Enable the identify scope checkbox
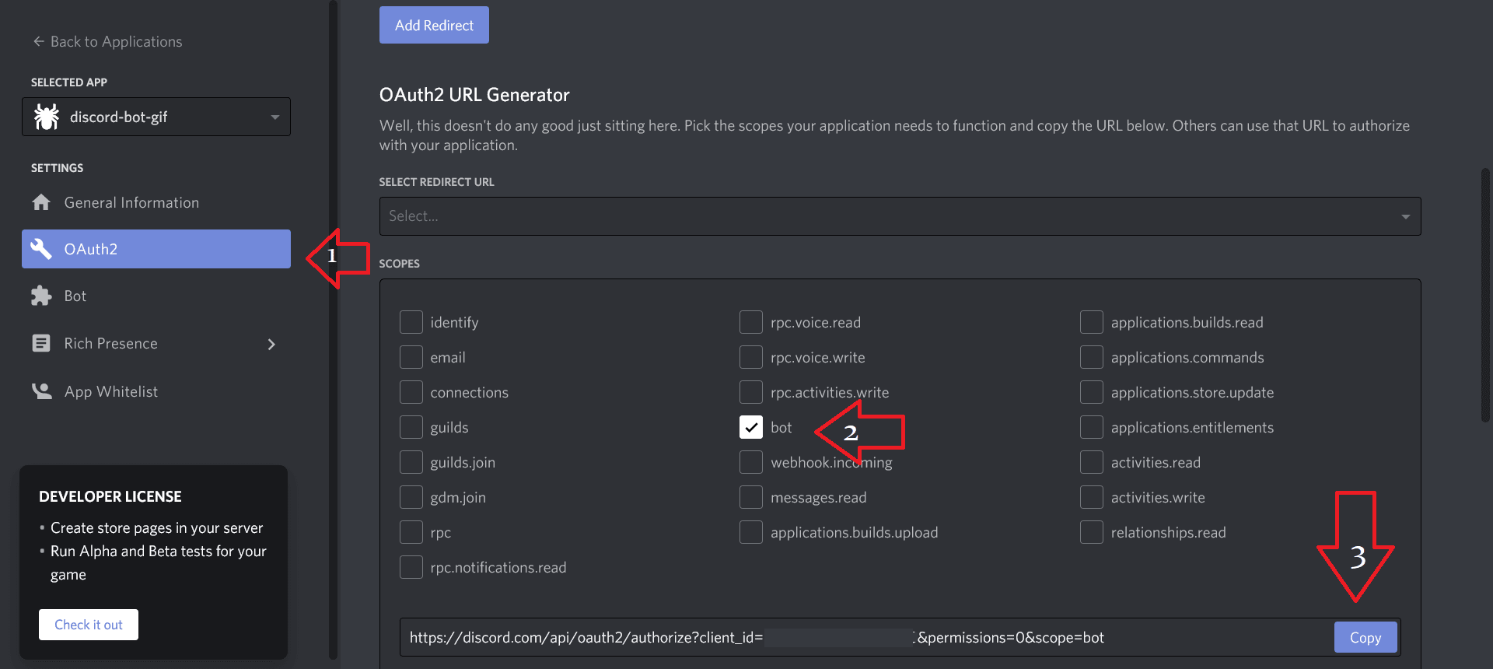 [x=411, y=322]
